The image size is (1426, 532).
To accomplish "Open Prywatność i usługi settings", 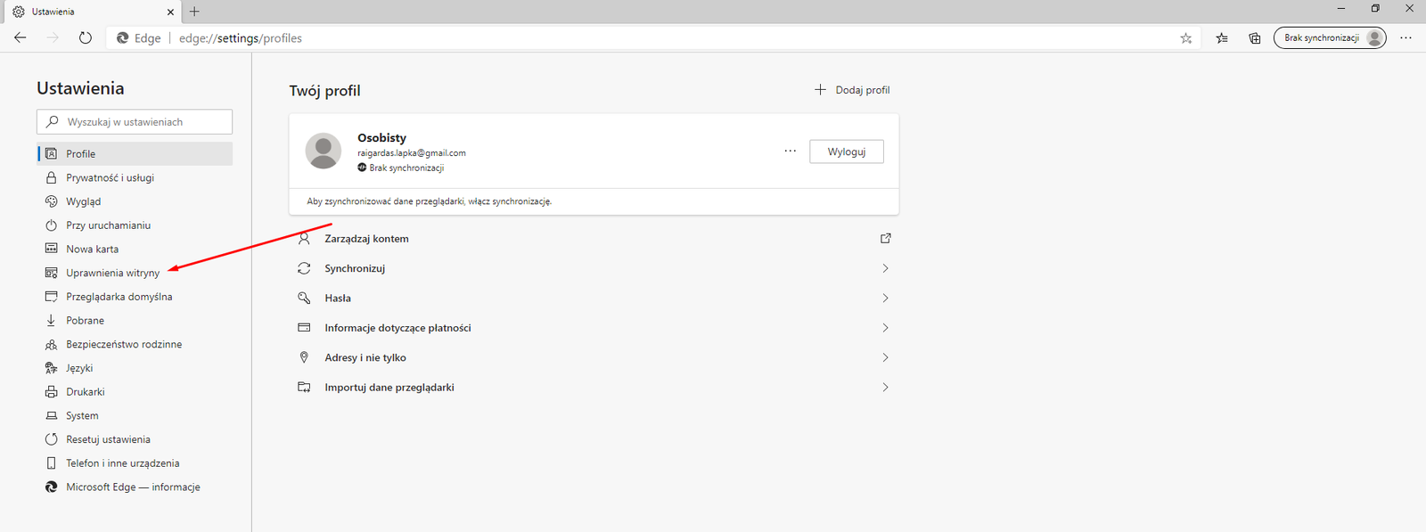I will pos(110,177).
